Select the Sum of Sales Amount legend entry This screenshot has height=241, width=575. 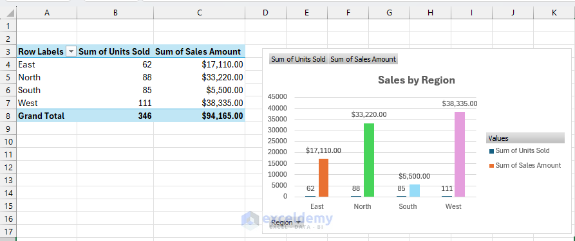tap(525, 165)
